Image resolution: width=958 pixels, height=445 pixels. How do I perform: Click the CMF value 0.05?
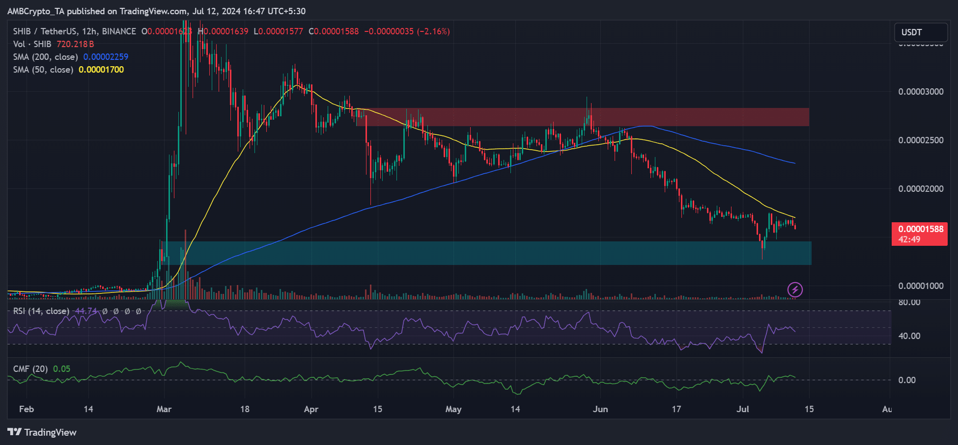point(62,369)
